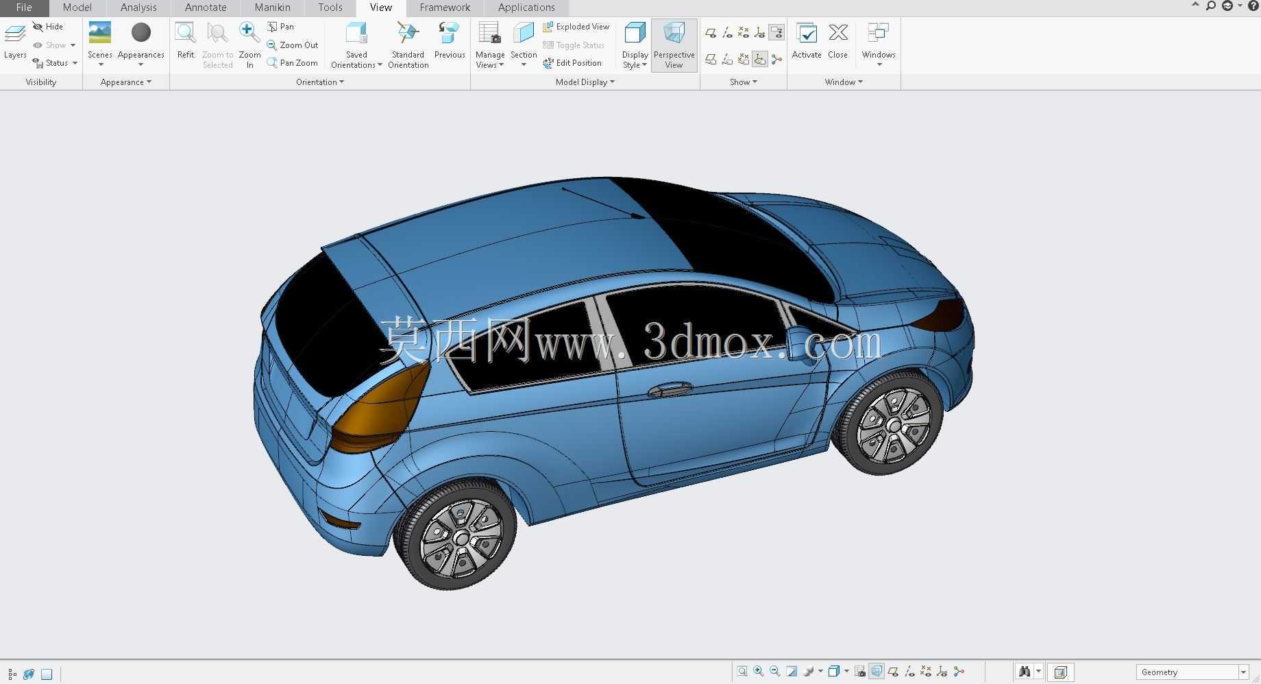Switch to the Analysis tab
Image resolution: width=1261 pixels, height=684 pixels.
pos(138,8)
